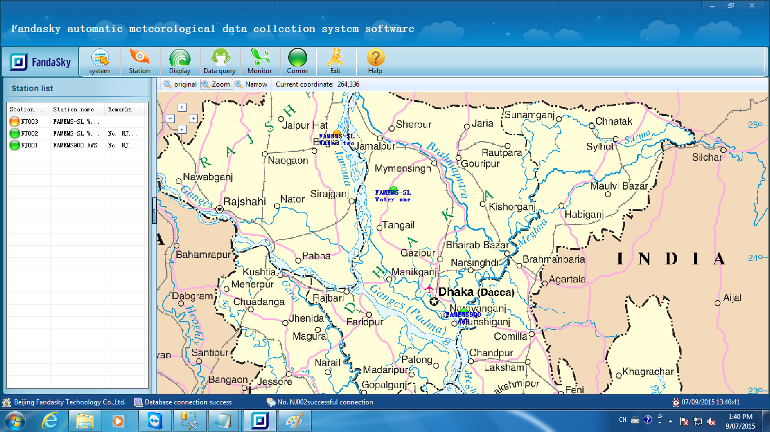The width and height of the screenshot is (770, 432).
Task: Open the Data query tool
Action: [219, 62]
